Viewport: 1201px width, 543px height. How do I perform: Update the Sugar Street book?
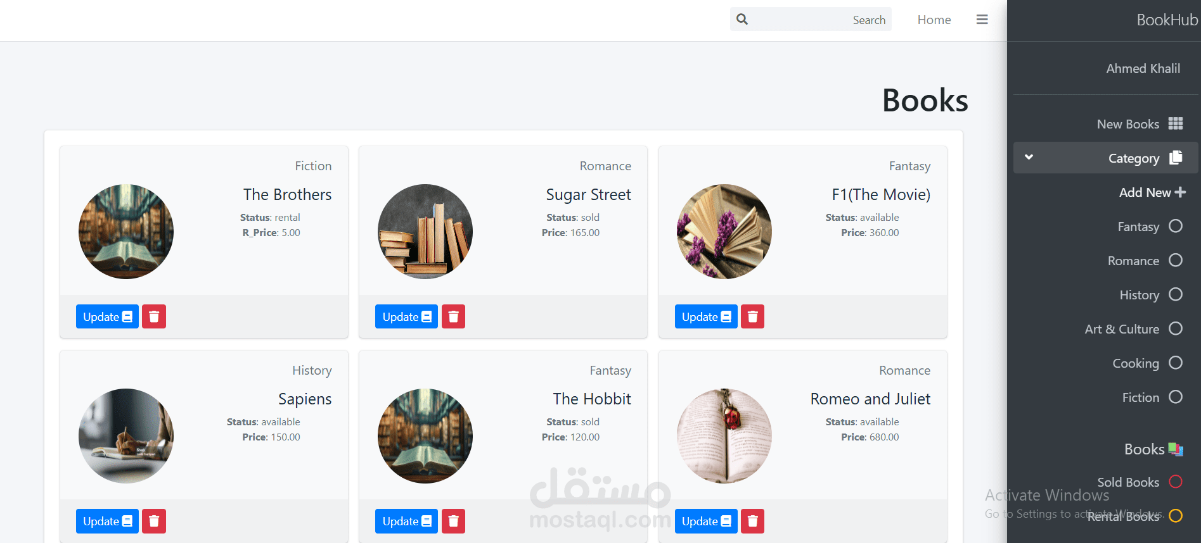click(406, 316)
